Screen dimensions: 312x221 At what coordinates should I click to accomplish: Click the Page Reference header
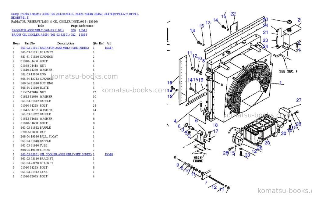82,26
